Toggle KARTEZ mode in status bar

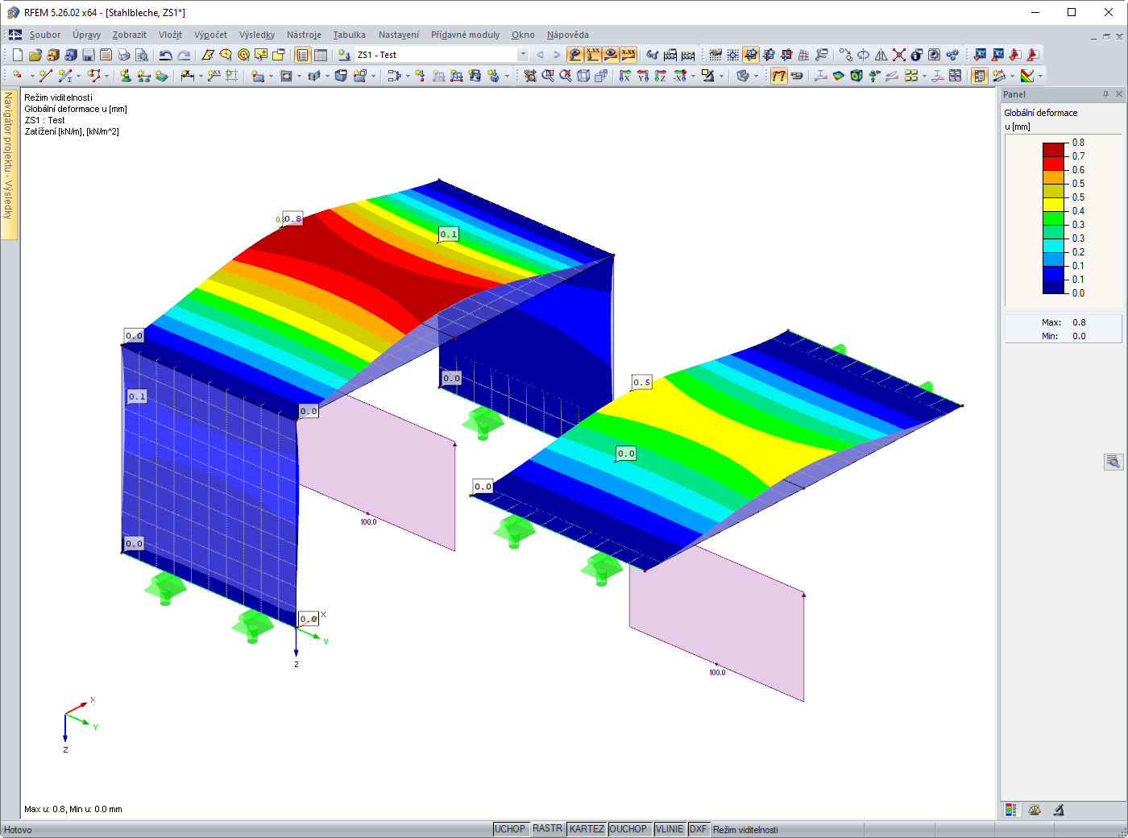click(587, 829)
